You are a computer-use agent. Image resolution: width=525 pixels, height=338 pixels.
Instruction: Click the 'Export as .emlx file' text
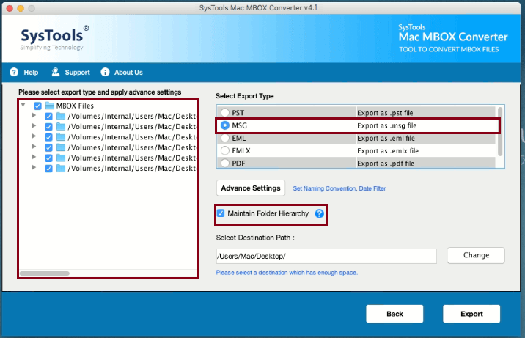388,150
